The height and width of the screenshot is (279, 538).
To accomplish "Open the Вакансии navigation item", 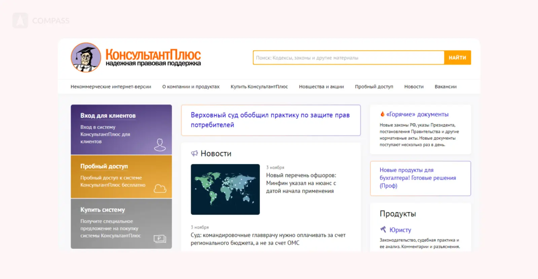I will pyautogui.click(x=445, y=87).
